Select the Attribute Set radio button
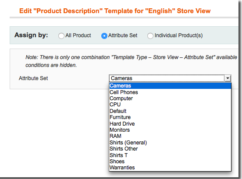This screenshot has width=242, height=179. [104, 36]
